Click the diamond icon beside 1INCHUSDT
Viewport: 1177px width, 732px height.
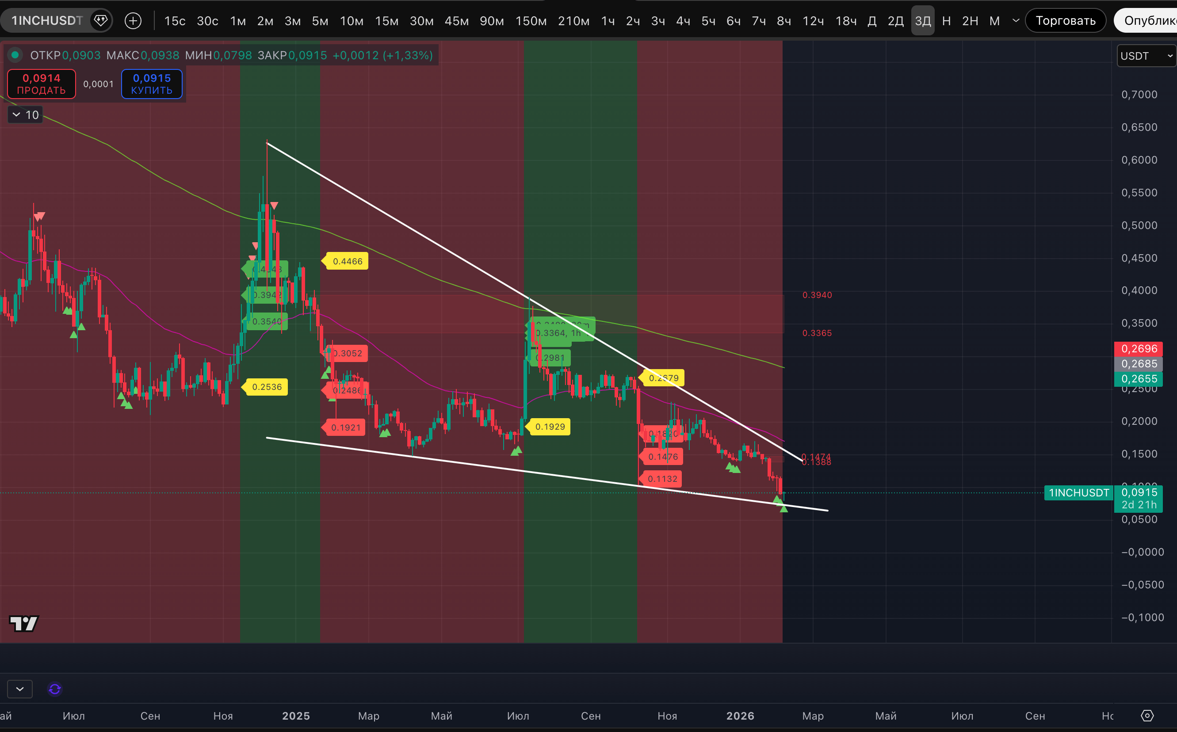101,20
